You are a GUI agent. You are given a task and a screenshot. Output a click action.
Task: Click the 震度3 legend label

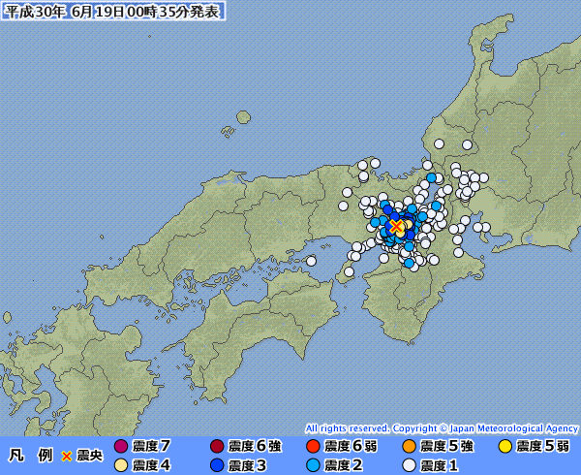point(247,465)
